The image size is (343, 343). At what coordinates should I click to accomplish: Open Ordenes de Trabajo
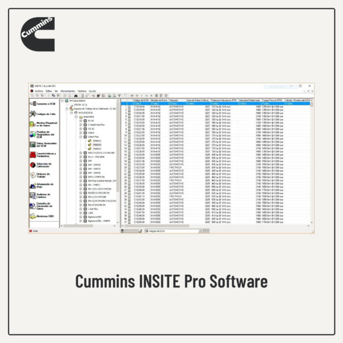pyautogui.click(x=40, y=176)
